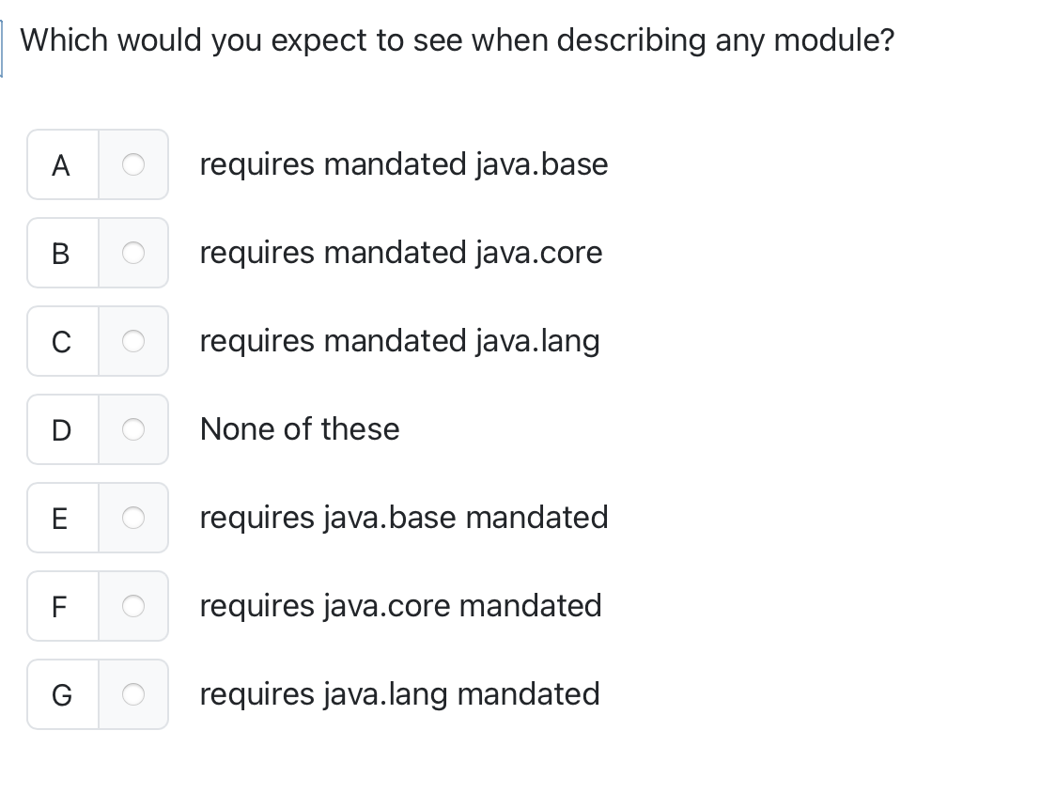Image resolution: width=1056 pixels, height=808 pixels.
Task: Click the letter E label box
Action: 61,518
